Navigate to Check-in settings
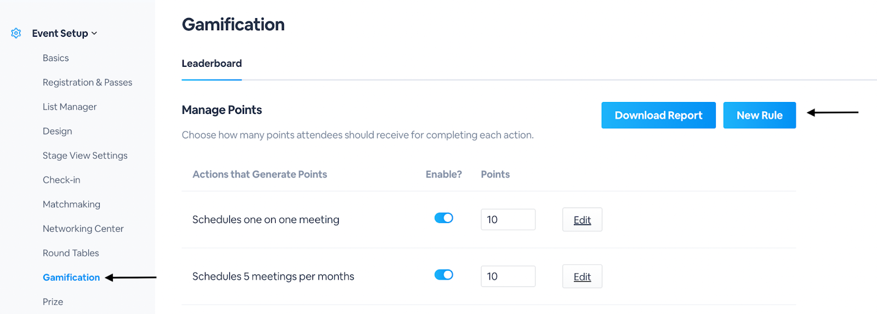877x314 pixels. click(x=61, y=180)
